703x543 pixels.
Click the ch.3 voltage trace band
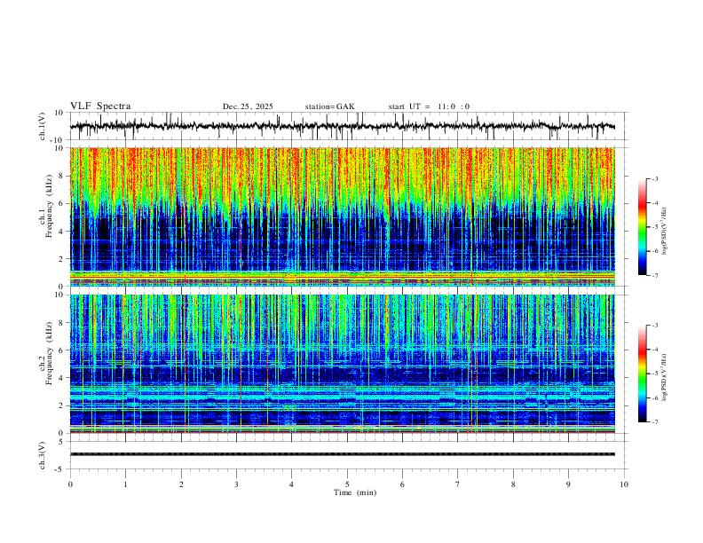[x=342, y=454]
